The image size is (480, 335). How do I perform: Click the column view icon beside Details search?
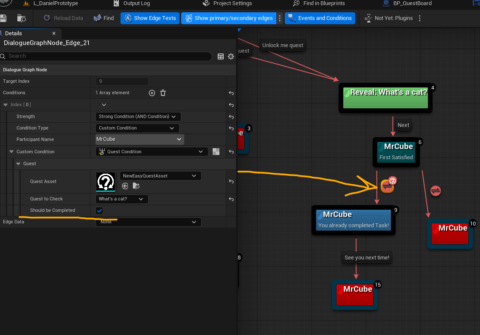click(x=220, y=56)
